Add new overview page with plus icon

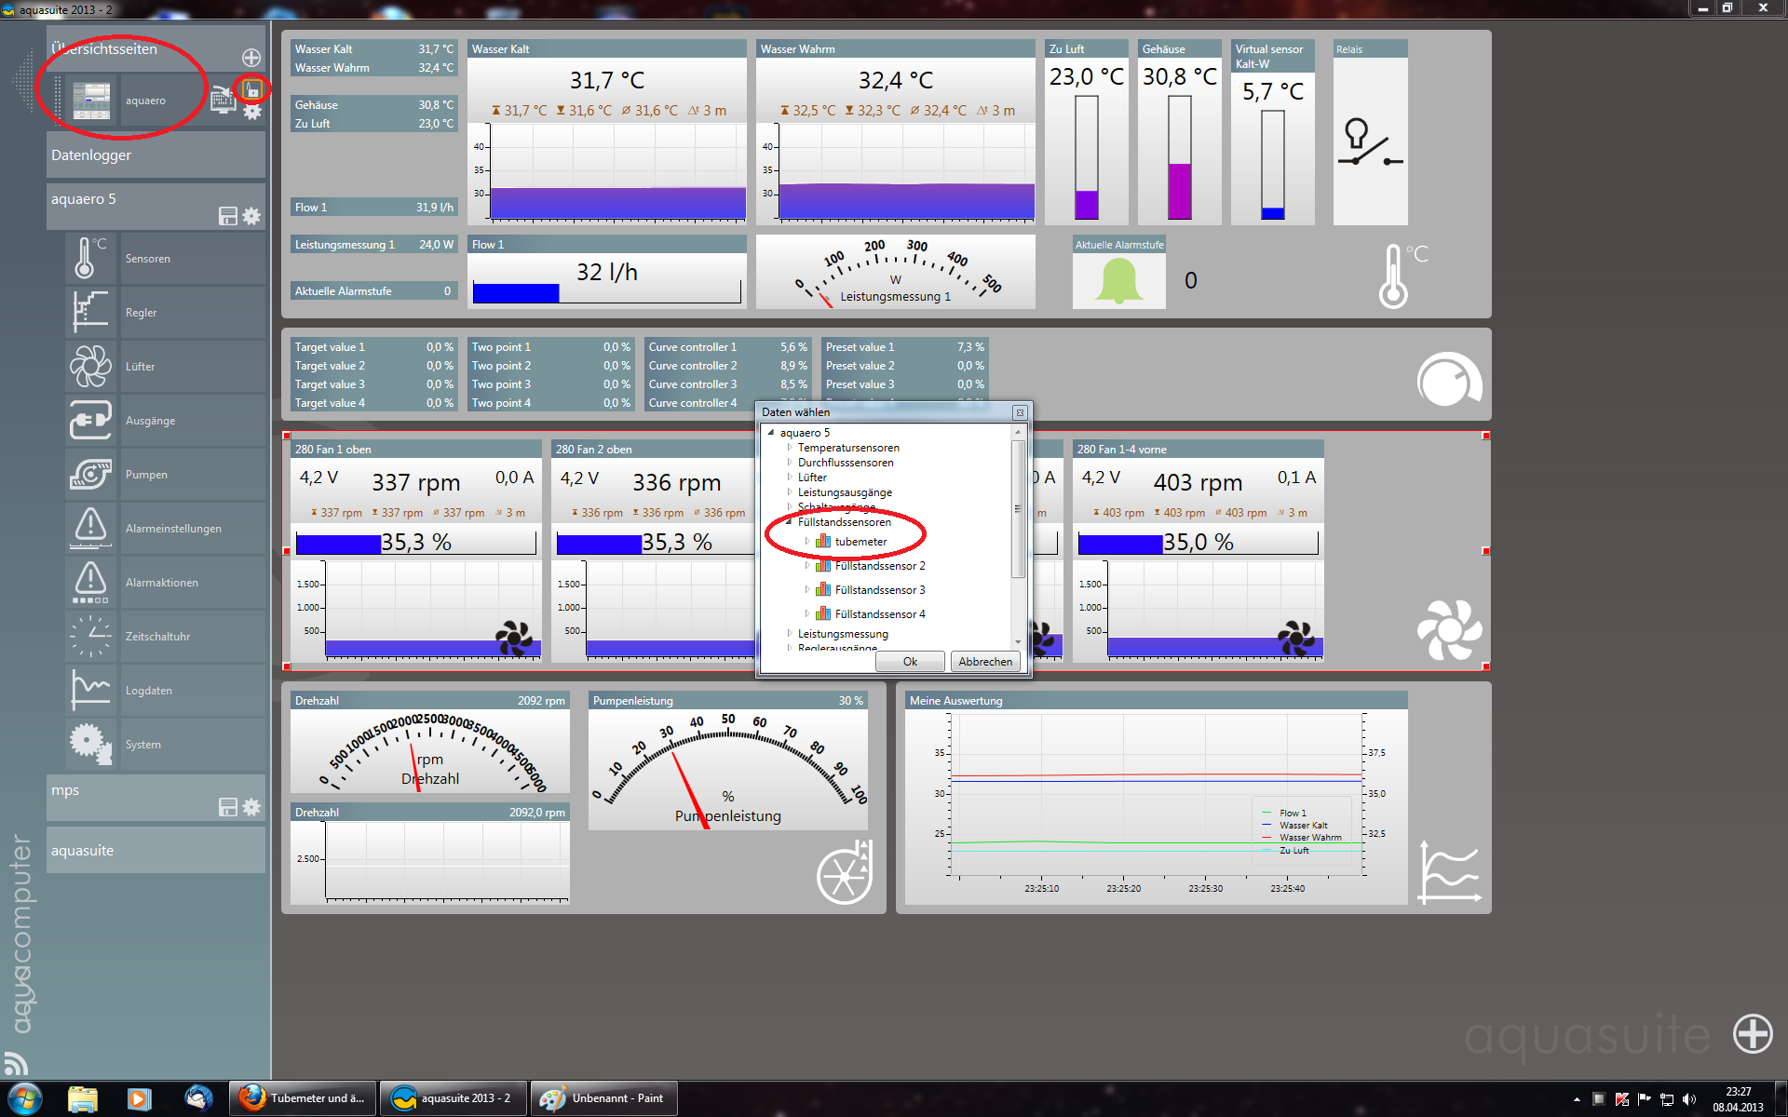251,57
